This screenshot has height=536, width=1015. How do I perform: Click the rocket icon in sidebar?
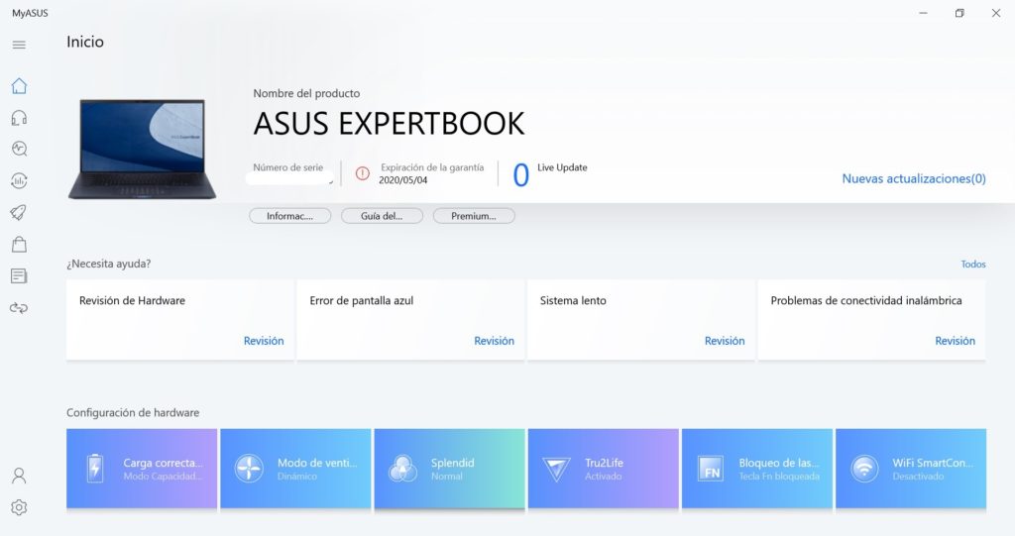[19, 212]
